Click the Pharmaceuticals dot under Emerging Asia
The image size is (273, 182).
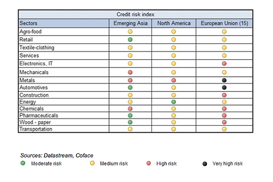[130, 116]
